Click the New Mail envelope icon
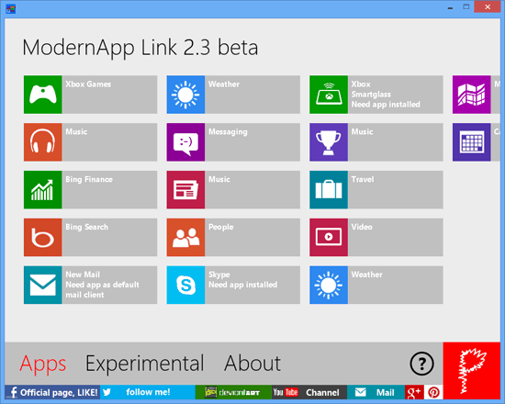 click(43, 285)
